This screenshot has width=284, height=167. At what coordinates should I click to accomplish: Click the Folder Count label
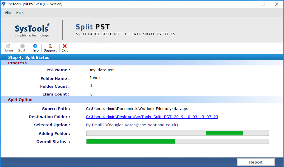pyautogui.click(x=55, y=87)
